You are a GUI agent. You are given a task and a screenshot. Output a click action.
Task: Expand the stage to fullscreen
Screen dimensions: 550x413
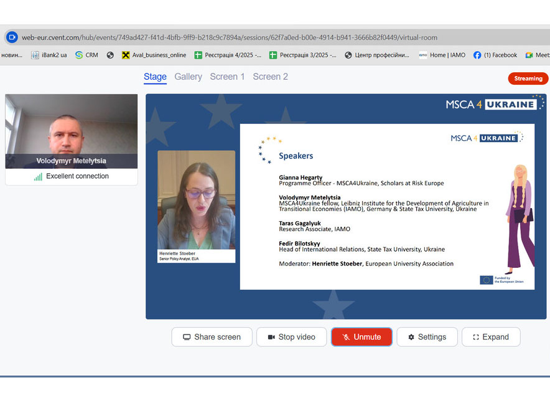490,337
